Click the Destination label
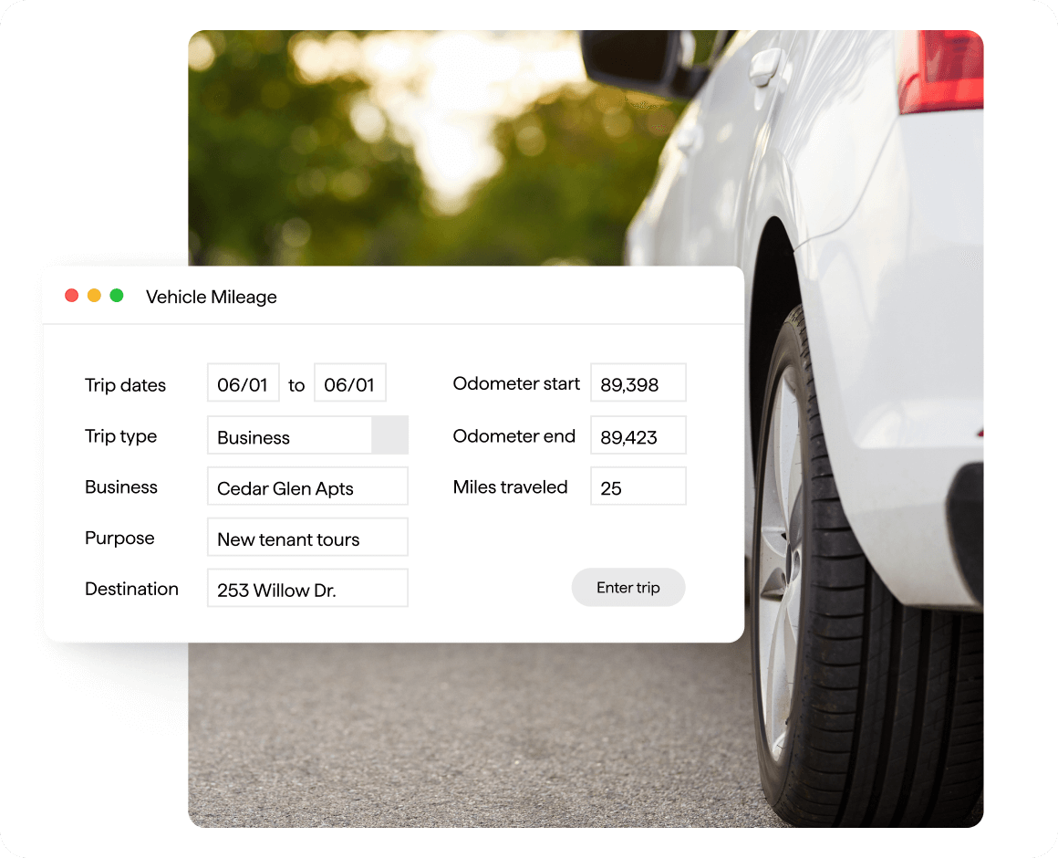Viewport: 1058px width, 858px height. [x=131, y=589]
